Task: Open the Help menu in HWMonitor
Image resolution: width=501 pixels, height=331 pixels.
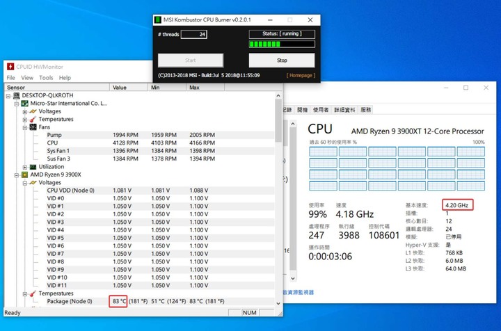Action: [x=65, y=78]
